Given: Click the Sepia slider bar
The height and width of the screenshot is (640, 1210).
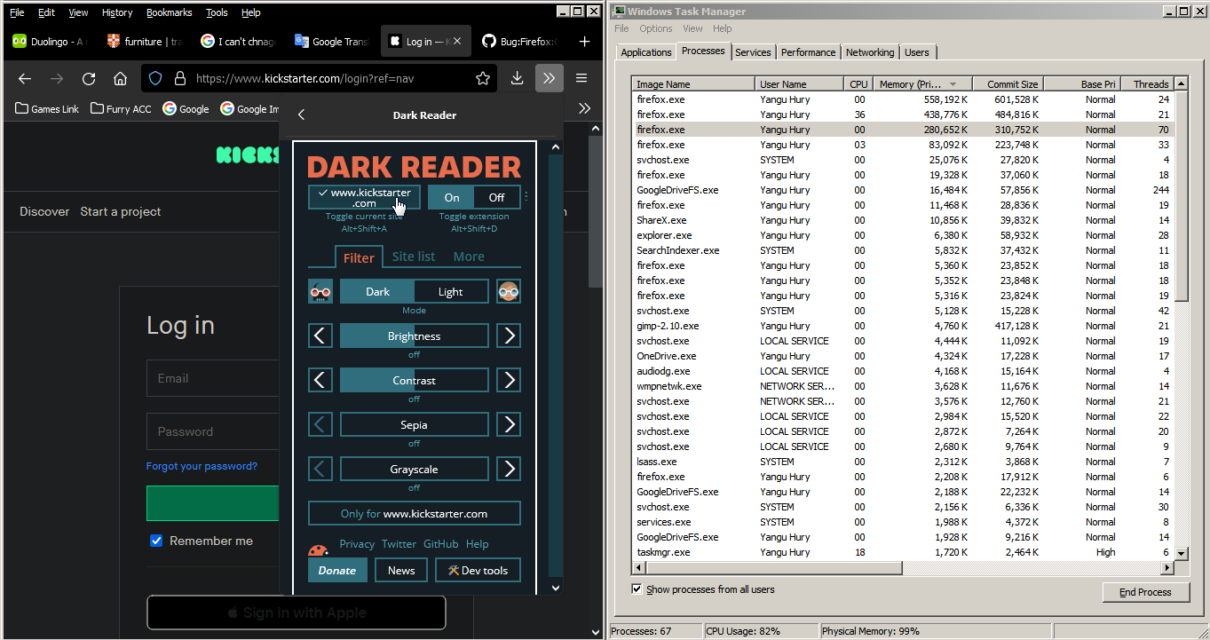Looking at the screenshot, I should click(415, 424).
